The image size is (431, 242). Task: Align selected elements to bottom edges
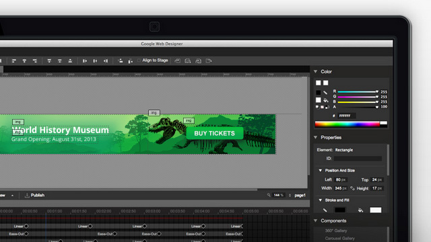[70, 61]
